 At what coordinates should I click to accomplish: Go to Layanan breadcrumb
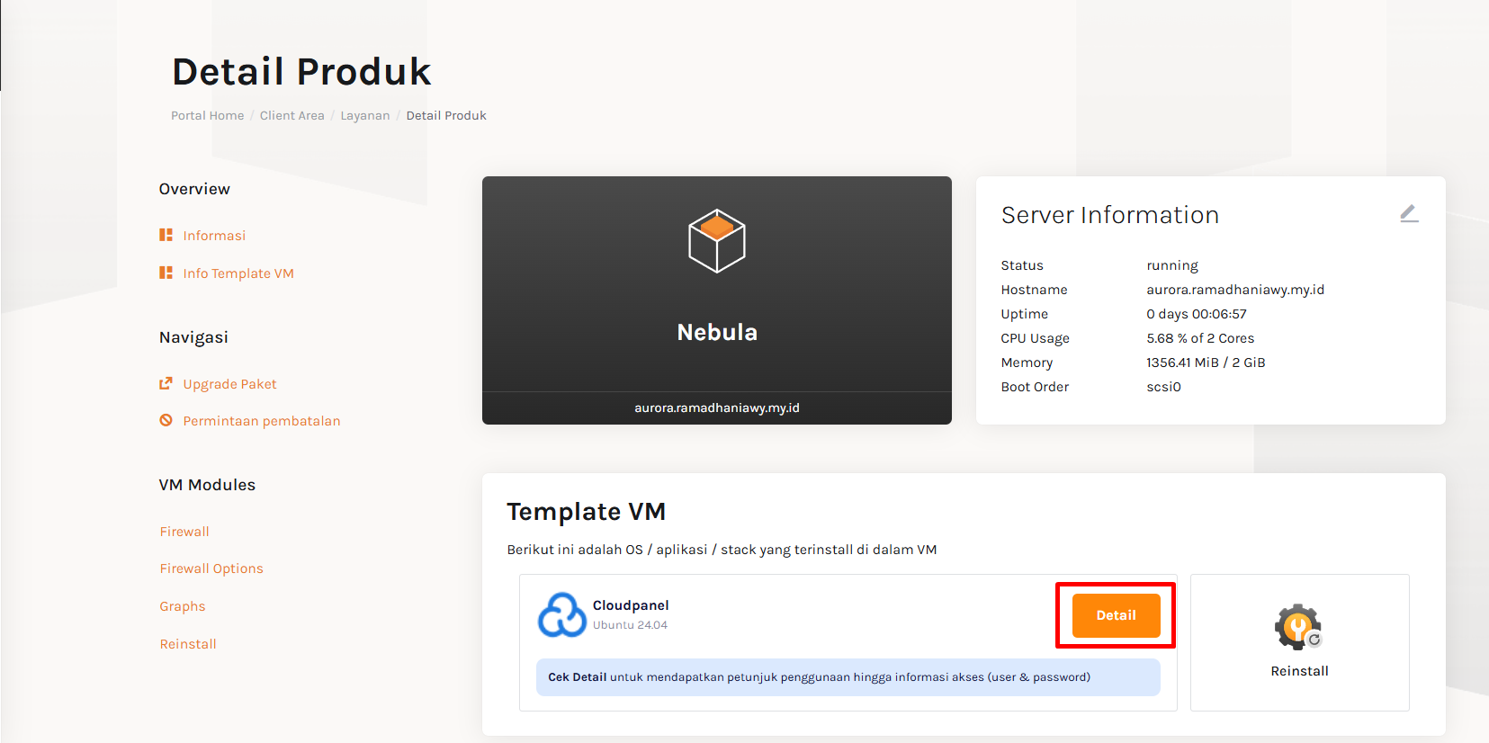[x=365, y=115]
